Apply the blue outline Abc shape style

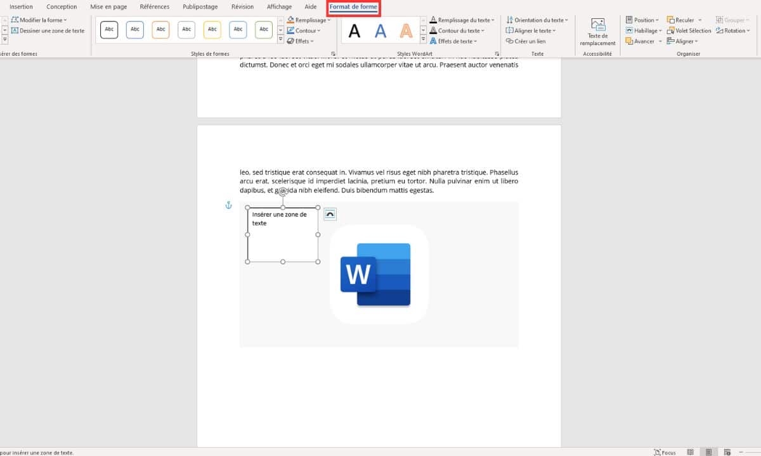point(135,30)
